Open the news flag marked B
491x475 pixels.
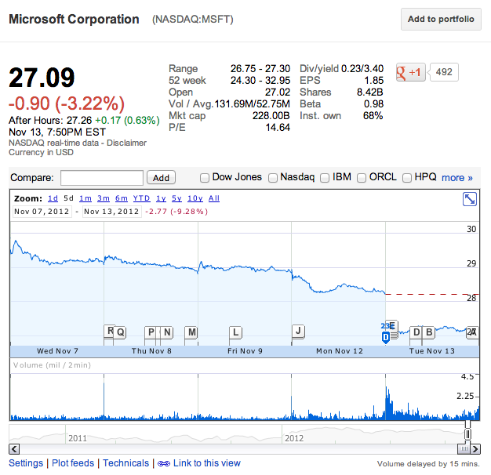pos(429,332)
